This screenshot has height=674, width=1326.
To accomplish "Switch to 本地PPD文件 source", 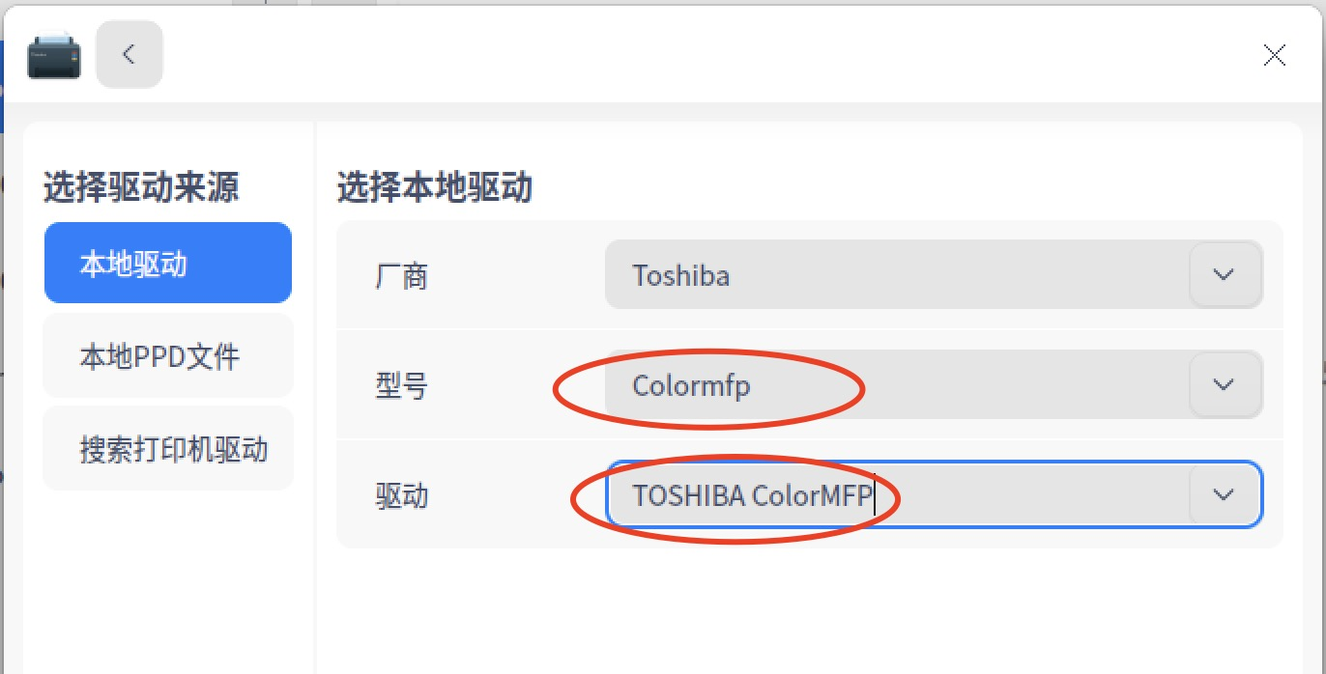I will (x=168, y=356).
